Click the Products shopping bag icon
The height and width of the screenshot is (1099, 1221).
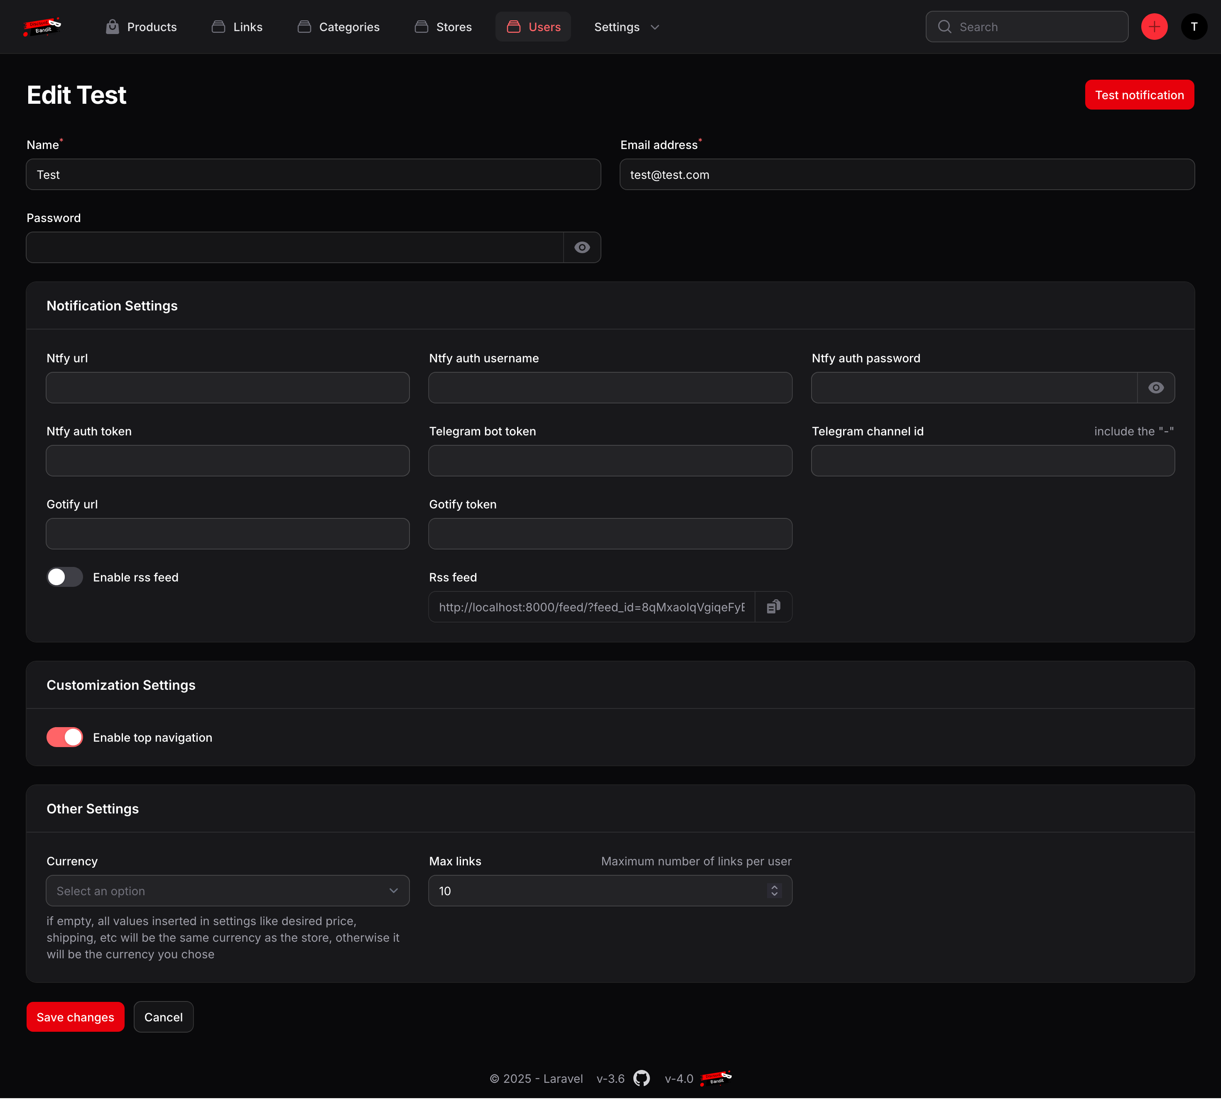click(113, 27)
